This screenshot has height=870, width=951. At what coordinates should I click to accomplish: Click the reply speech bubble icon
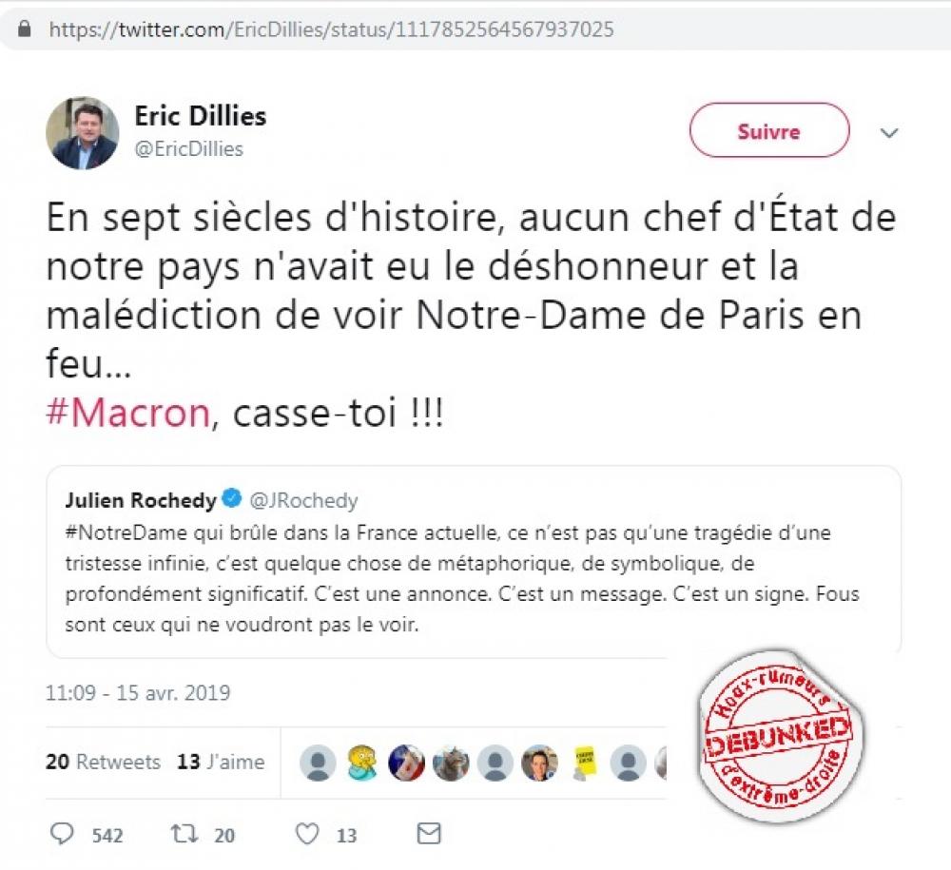tap(61, 834)
